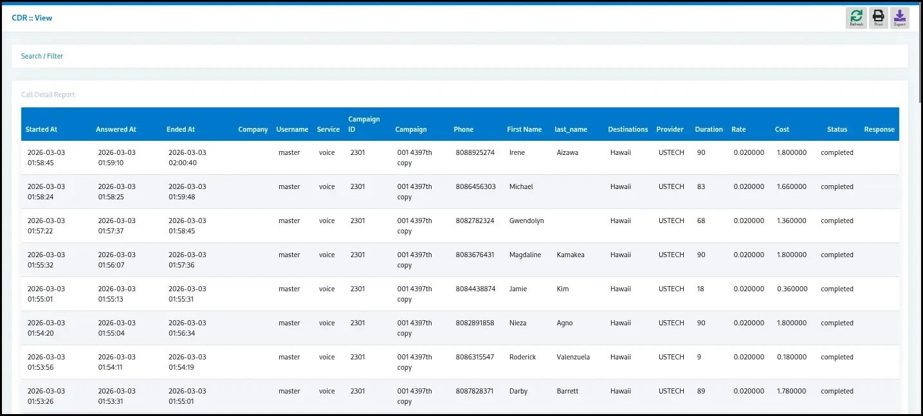Sort records by the Rate column
923x416 pixels.
tap(737, 129)
